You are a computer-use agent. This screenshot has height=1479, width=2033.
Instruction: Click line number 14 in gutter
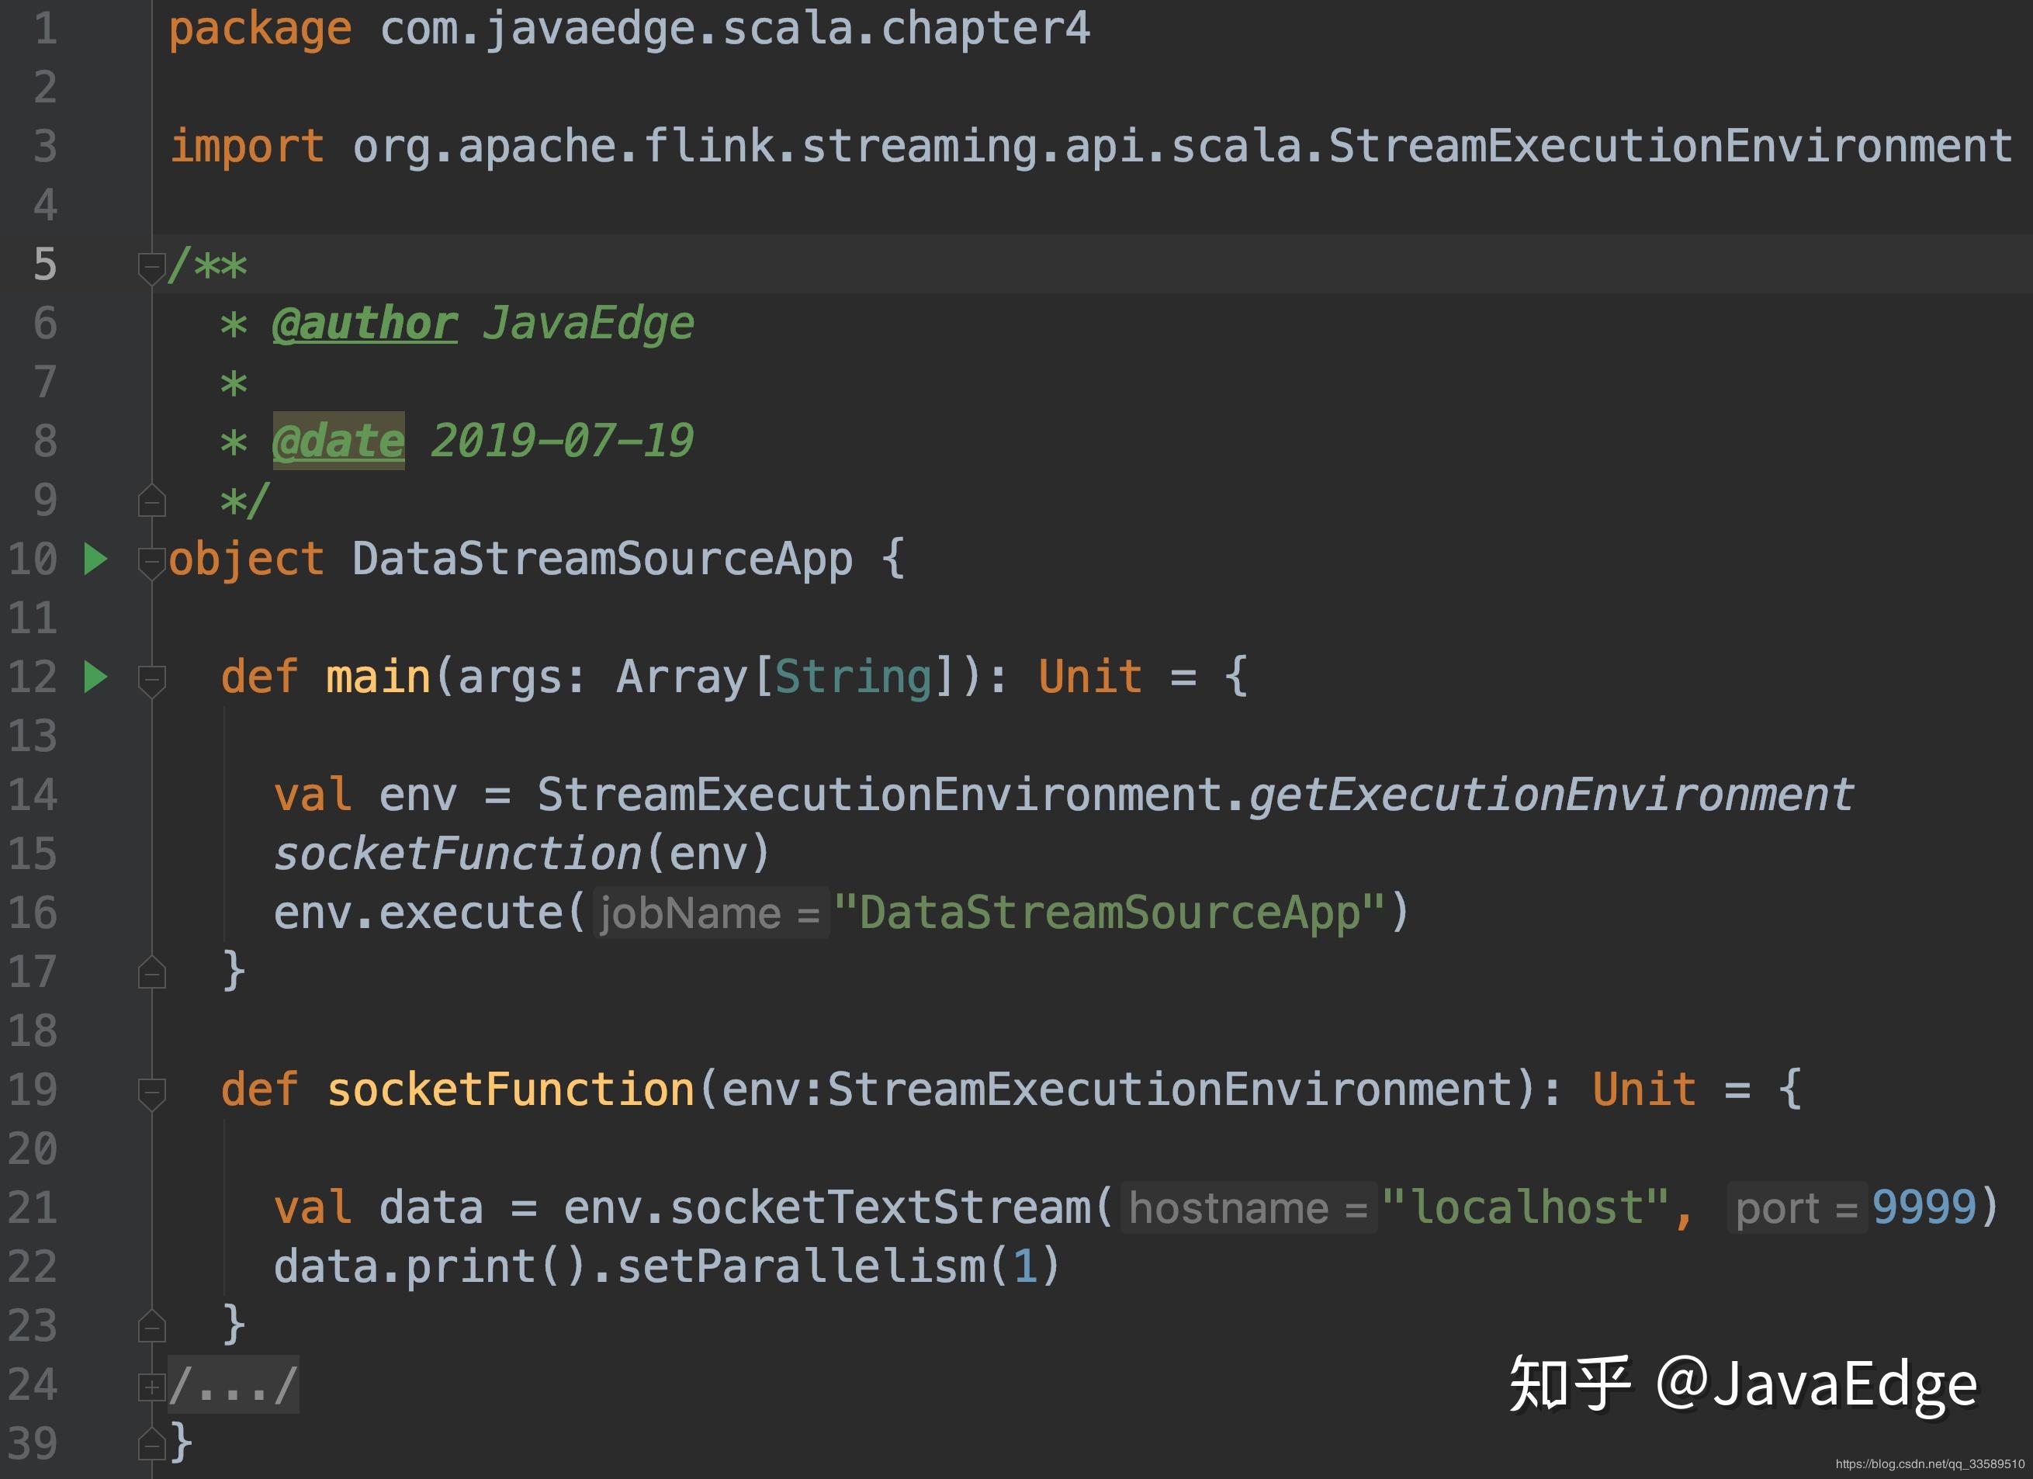tap(33, 795)
